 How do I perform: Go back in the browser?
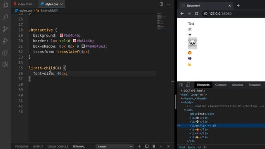coord(182,14)
